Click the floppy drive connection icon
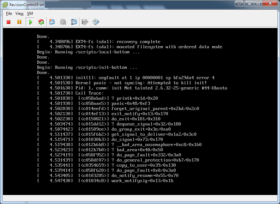280x204 pixels. tap(85, 22)
